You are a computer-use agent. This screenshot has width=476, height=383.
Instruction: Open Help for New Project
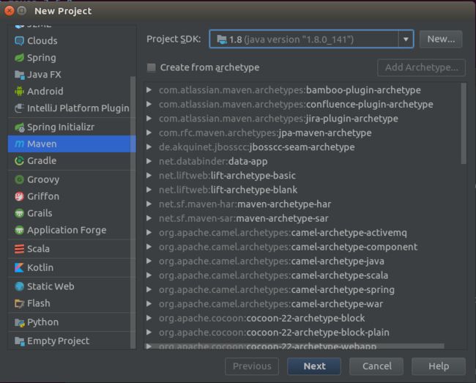coord(439,366)
